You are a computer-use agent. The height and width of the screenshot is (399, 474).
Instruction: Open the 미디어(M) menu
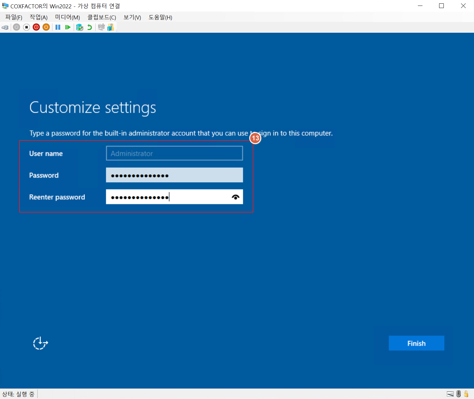68,17
